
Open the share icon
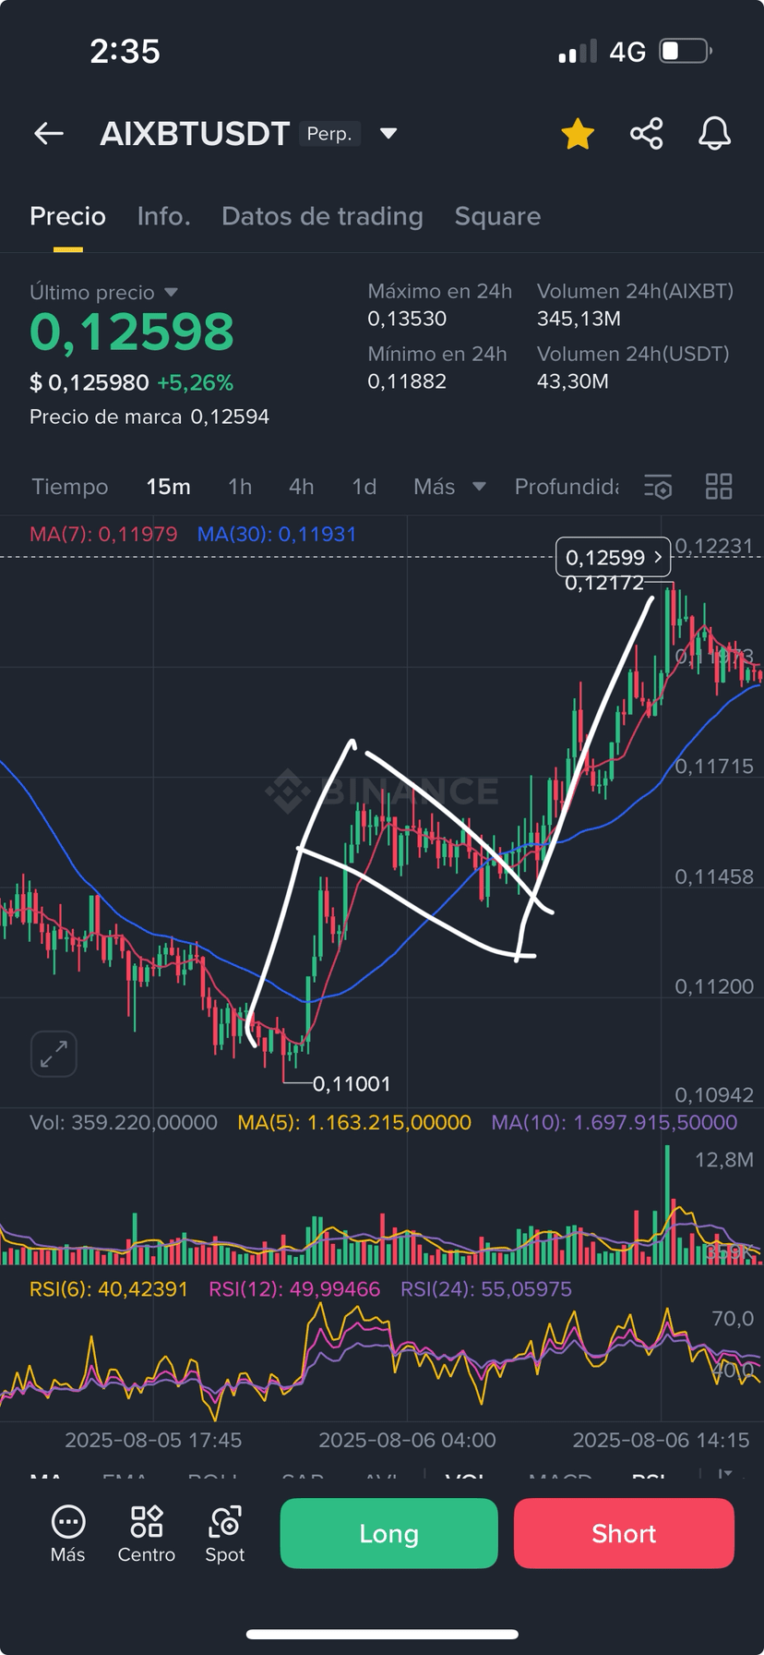click(647, 134)
